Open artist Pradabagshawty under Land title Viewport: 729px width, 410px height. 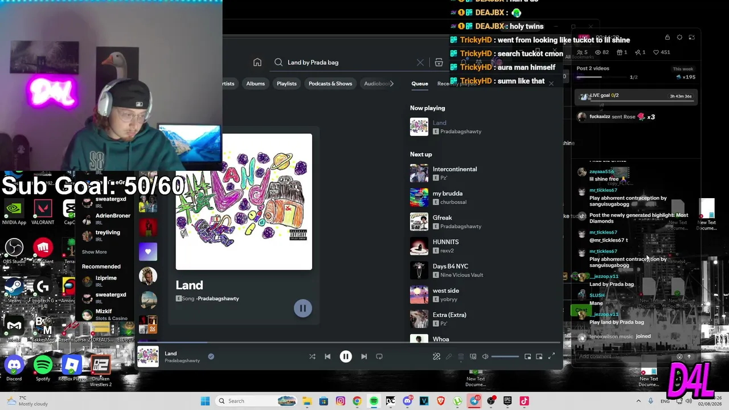[218, 298]
